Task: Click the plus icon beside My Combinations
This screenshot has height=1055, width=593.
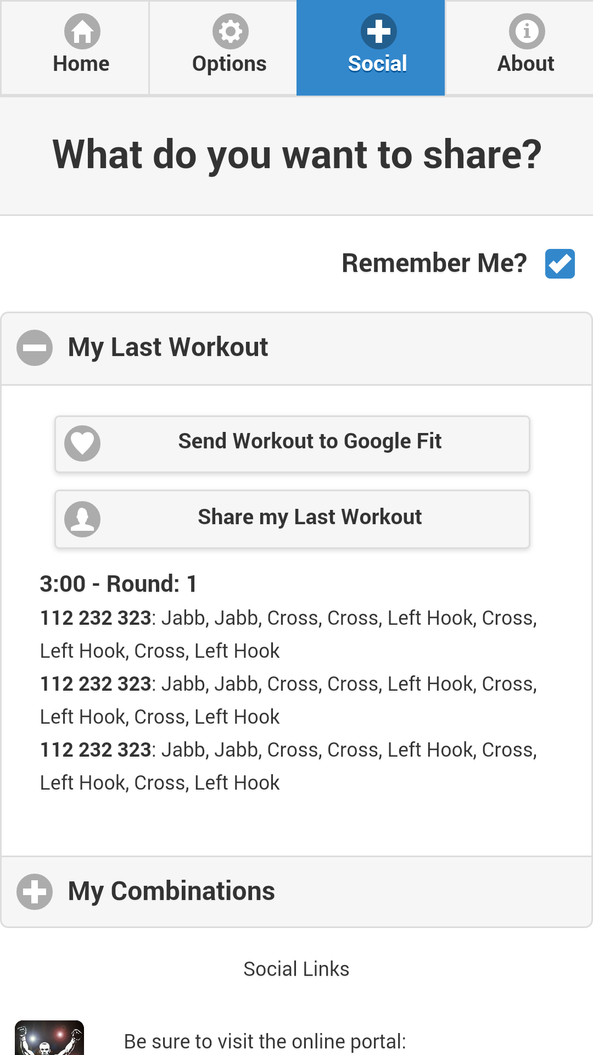Action: pos(35,892)
